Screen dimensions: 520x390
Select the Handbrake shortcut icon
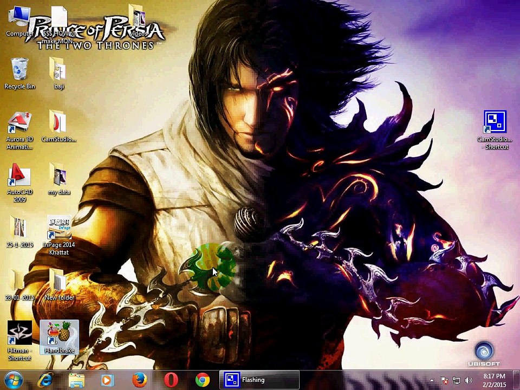[60, 337]
